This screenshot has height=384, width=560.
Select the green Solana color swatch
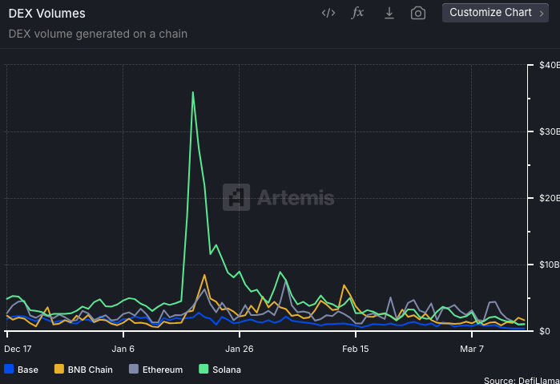click(x=203, y=369)
